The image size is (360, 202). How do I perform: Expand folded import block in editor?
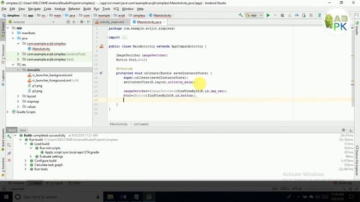click(x=125, y=38)
